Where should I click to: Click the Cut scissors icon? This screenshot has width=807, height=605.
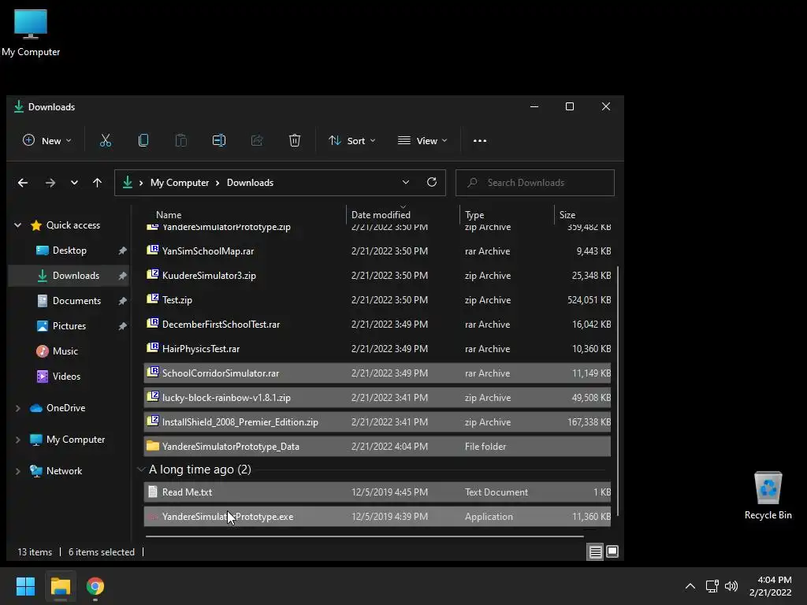click(x=106, y=140)
